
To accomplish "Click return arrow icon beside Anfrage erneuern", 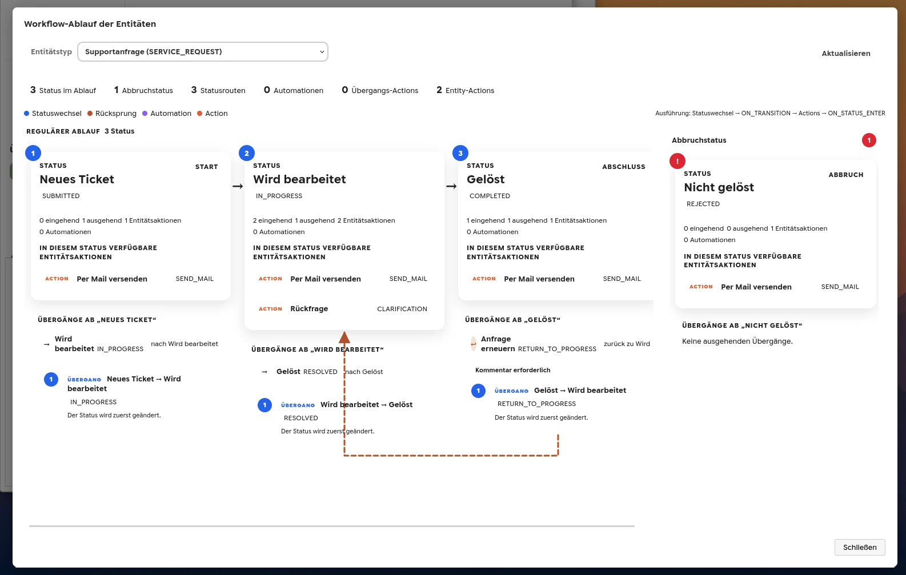I will [473, 344].
